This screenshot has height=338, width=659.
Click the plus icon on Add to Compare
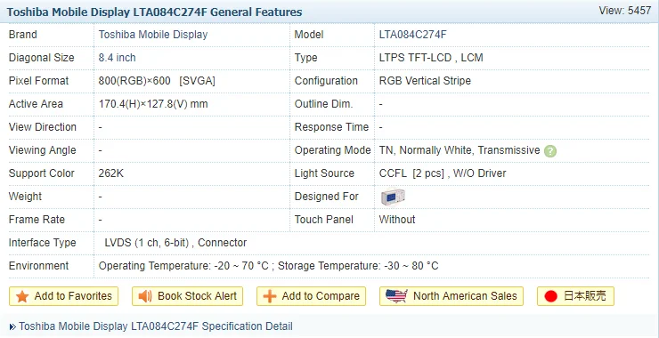(270, 296)
